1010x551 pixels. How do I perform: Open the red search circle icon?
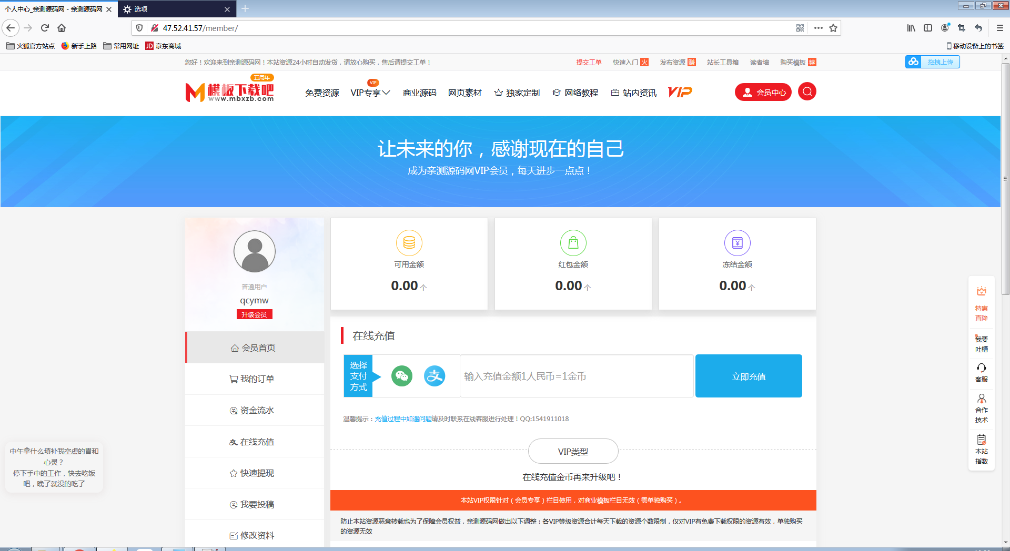click(x=807, y=91)
